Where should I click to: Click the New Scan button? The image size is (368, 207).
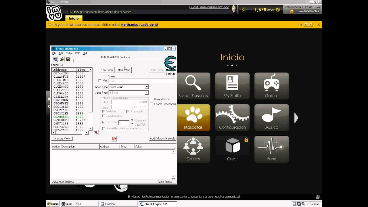coord(107,70)
